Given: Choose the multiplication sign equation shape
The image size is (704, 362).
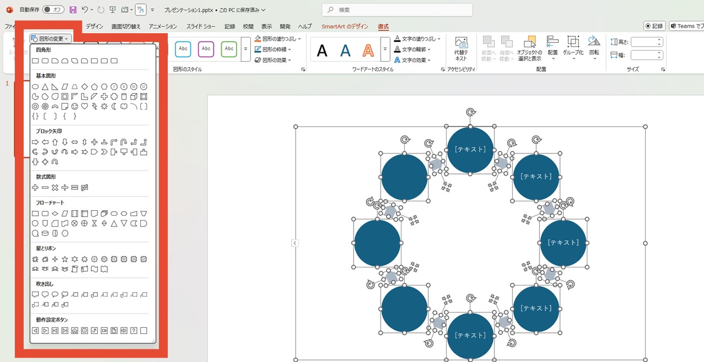Looking at the screenshot, I should (x=55, y=188).
